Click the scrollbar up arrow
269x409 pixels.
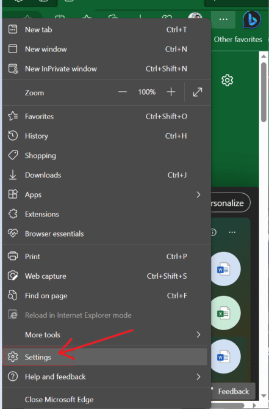click(x=264, y=56)
